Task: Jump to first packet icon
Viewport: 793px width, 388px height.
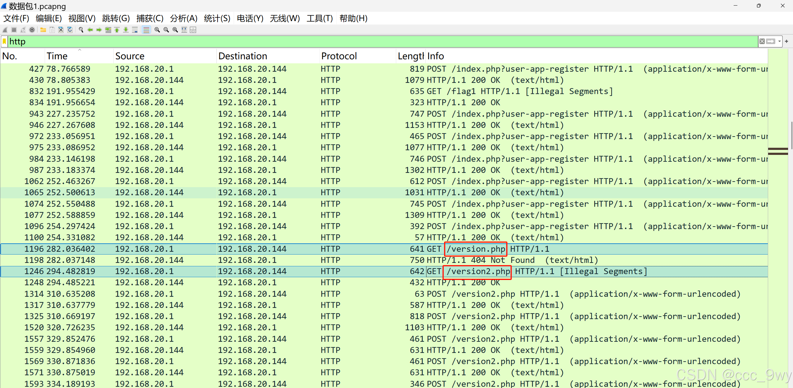Action: coord(117,30)
